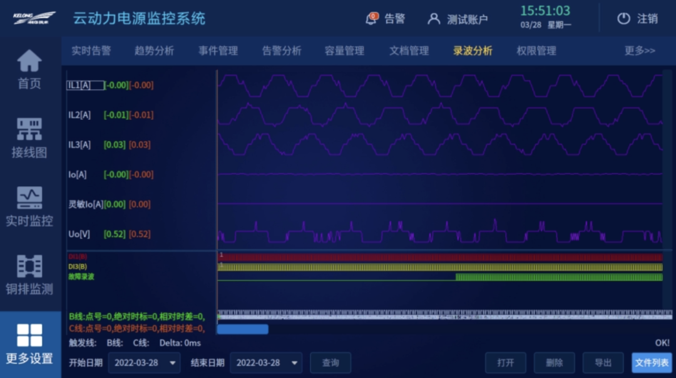The image size is (676, 378).
Task: Open the 首页 home icon
Action: point(29,61)
